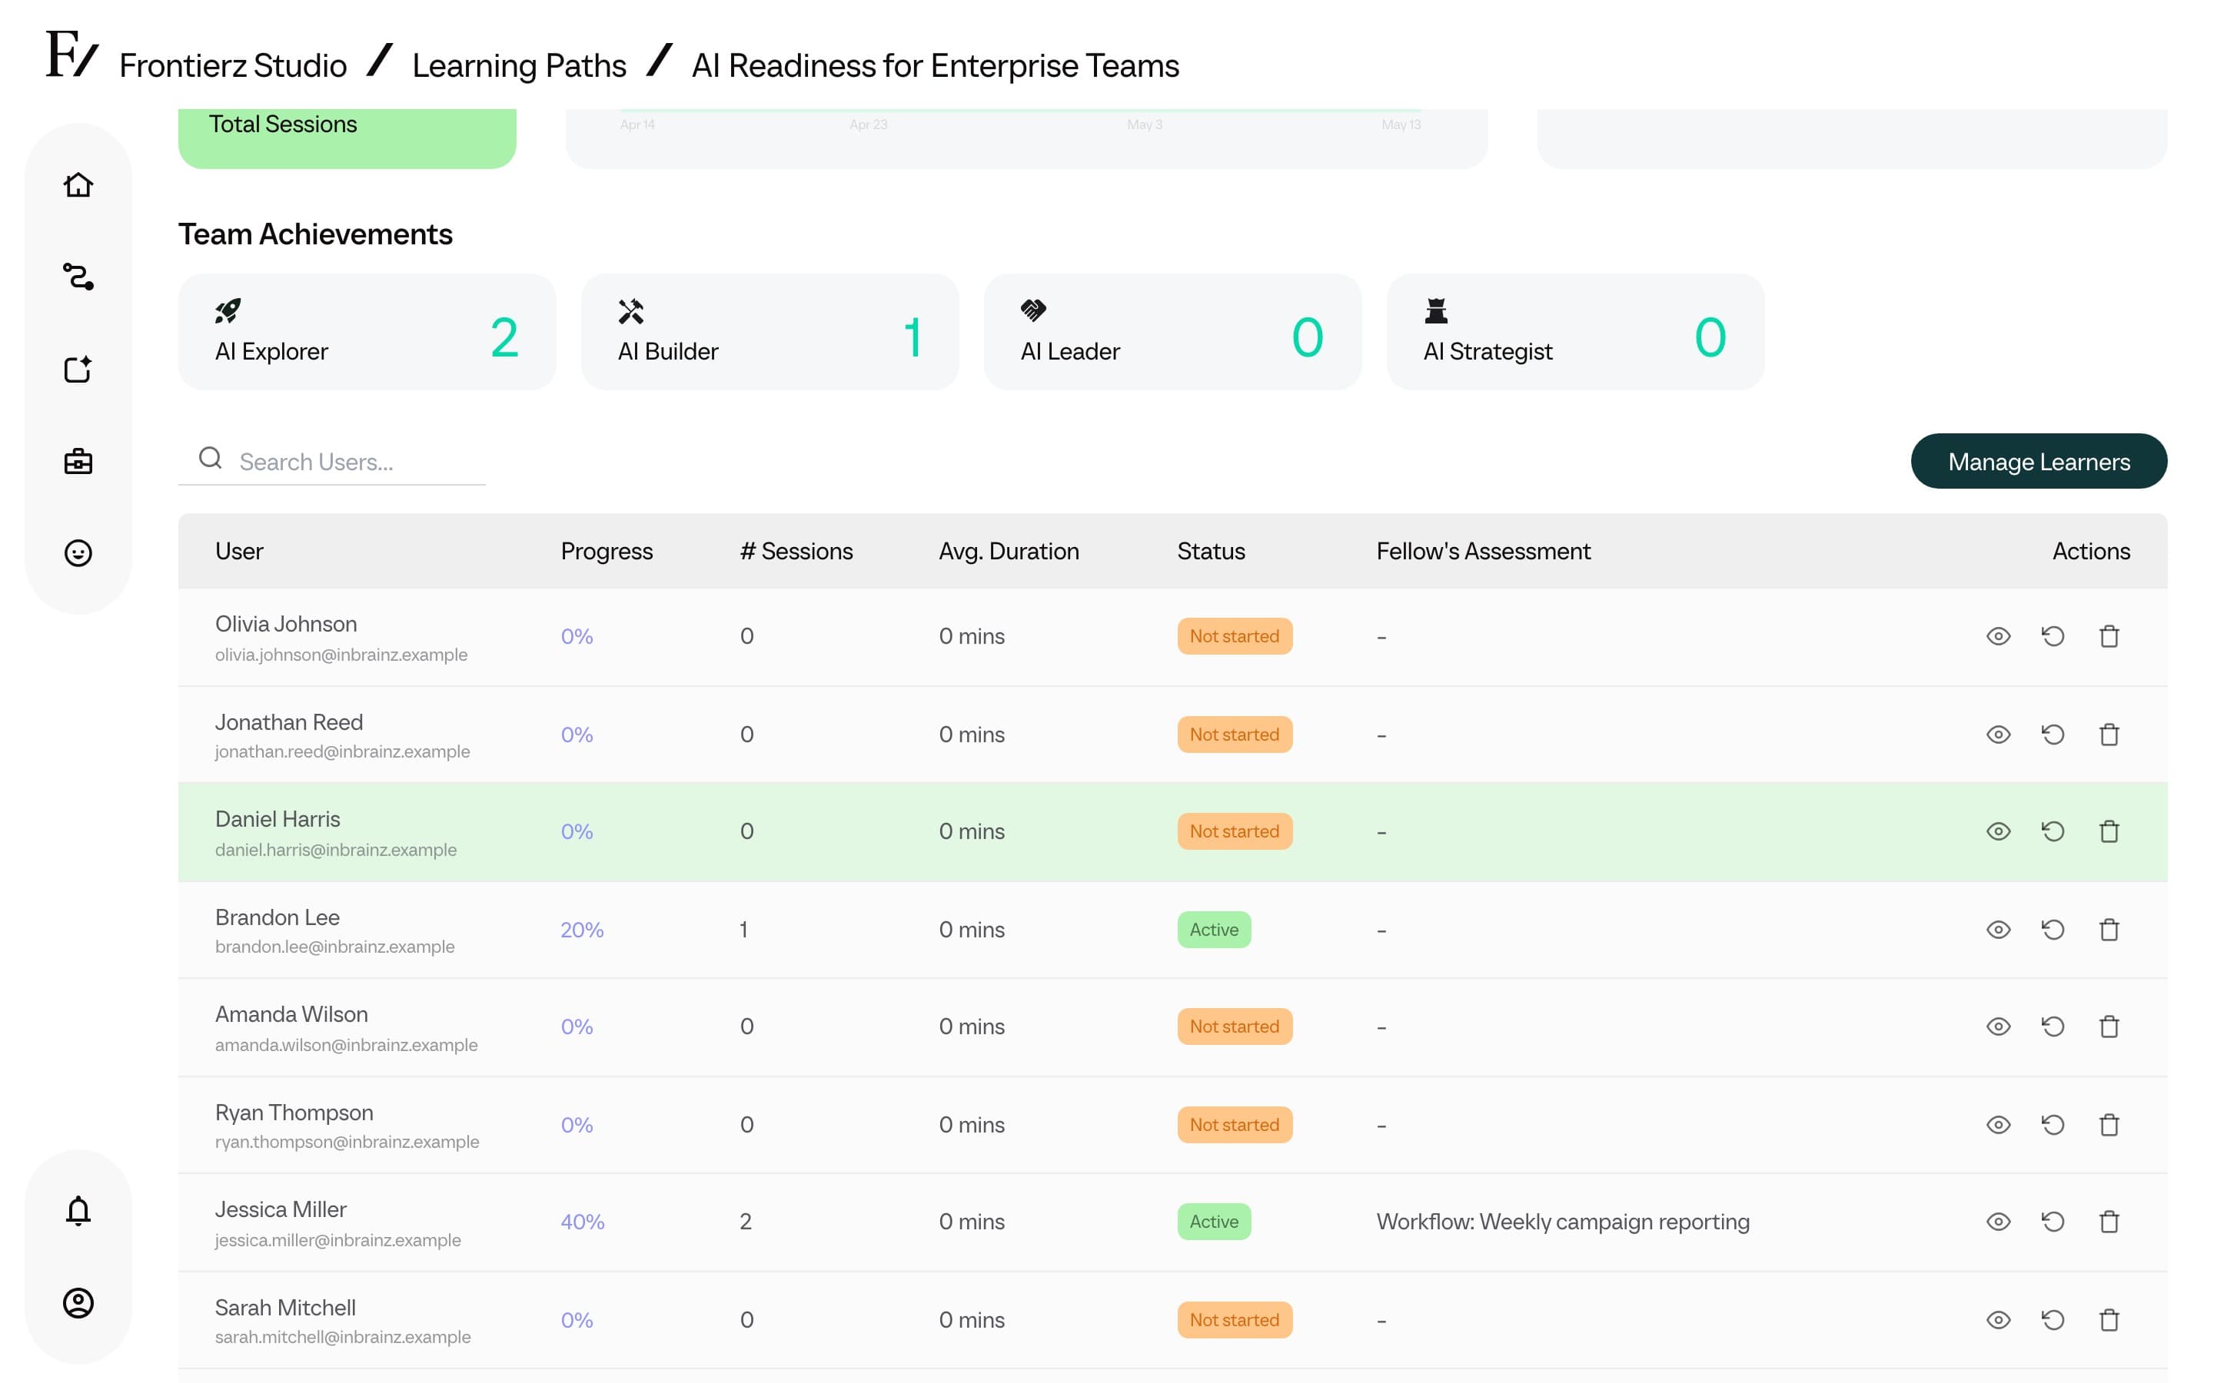The width and height of the screenshot is (2214, 1383).
Task: View Jessica Miller via eye icon
Action: [1998, 1221]
